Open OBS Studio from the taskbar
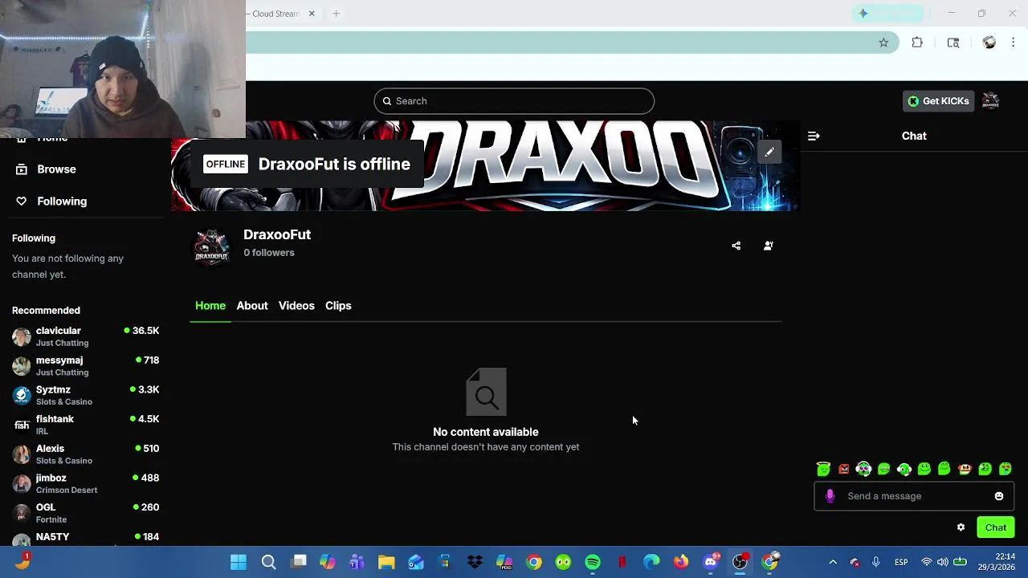 (740, 562)
